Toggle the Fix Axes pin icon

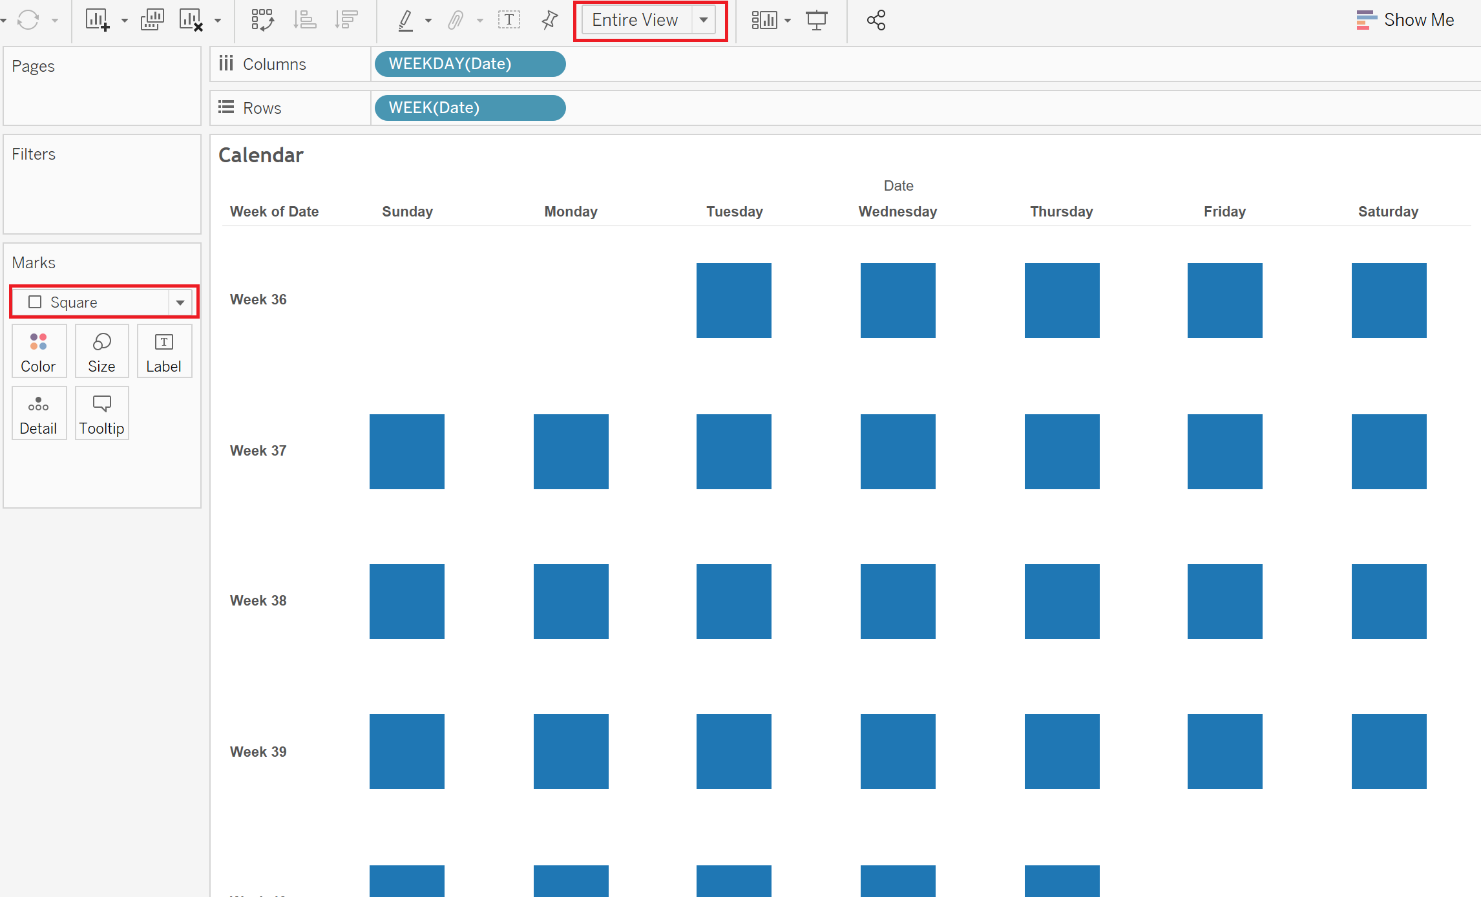pyautogui.click(x=549, y=20)
